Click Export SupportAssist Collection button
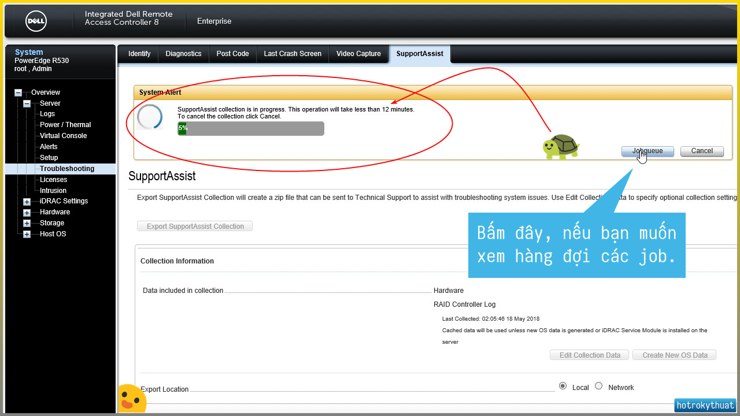Viewport: 740px width, 416px height. pos(195,226)
